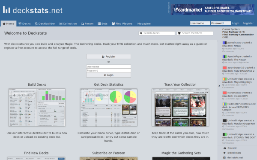Open the Deckbuilder preview thumbnail

point(37,108)
